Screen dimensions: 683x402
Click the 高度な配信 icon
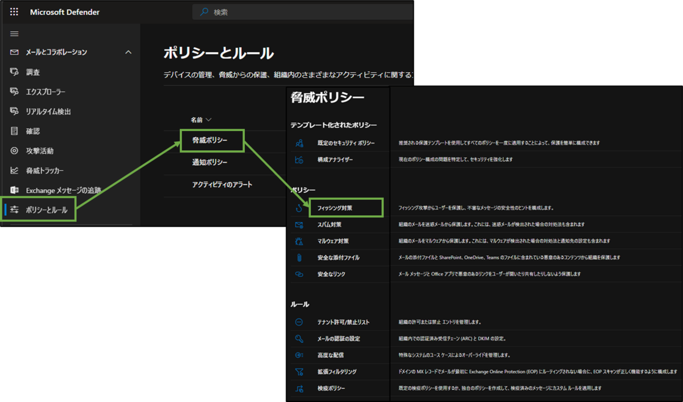299,355
